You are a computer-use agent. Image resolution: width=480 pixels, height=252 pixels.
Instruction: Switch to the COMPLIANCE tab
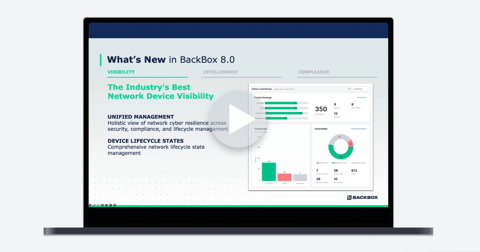pyautogui.click(x=314, y=72)
